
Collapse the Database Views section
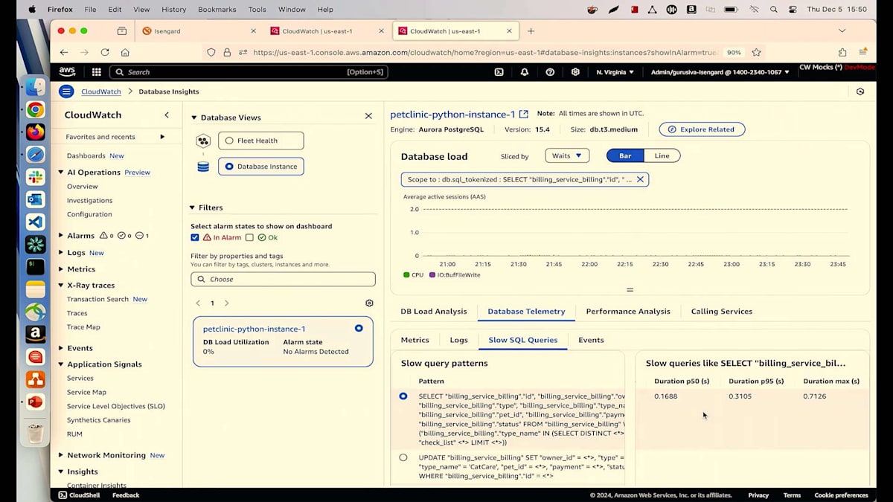pyautogui.click(x=194, y=118)
